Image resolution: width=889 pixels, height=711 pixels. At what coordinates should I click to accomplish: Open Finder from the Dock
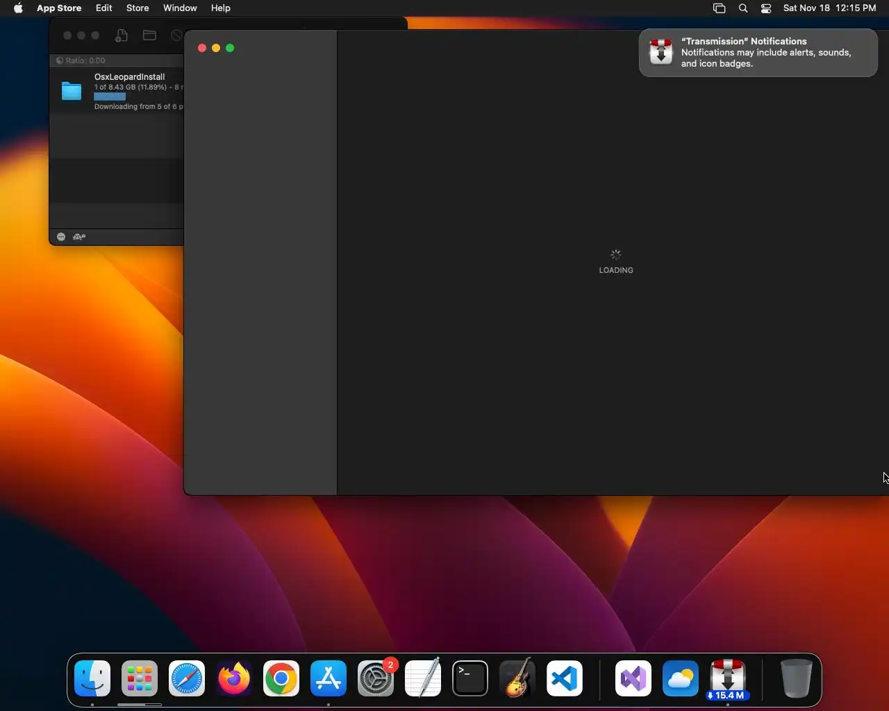click(92, 678)
